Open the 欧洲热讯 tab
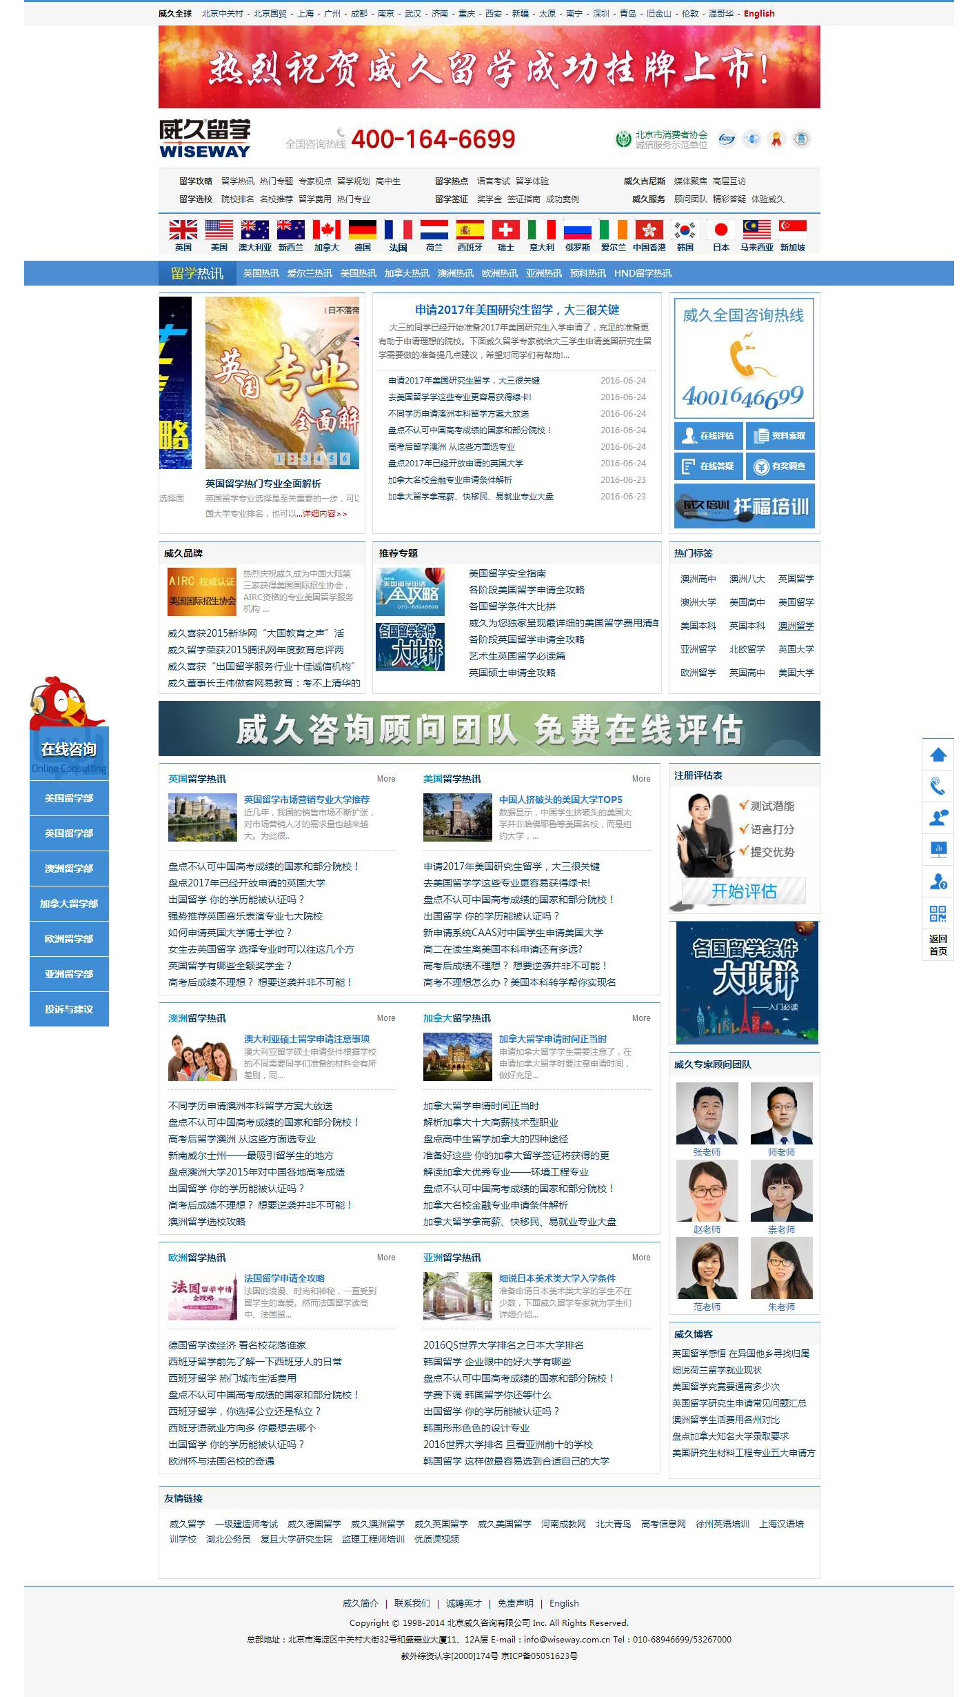The height and width of the screenshot is (1697, 979). 499,273
